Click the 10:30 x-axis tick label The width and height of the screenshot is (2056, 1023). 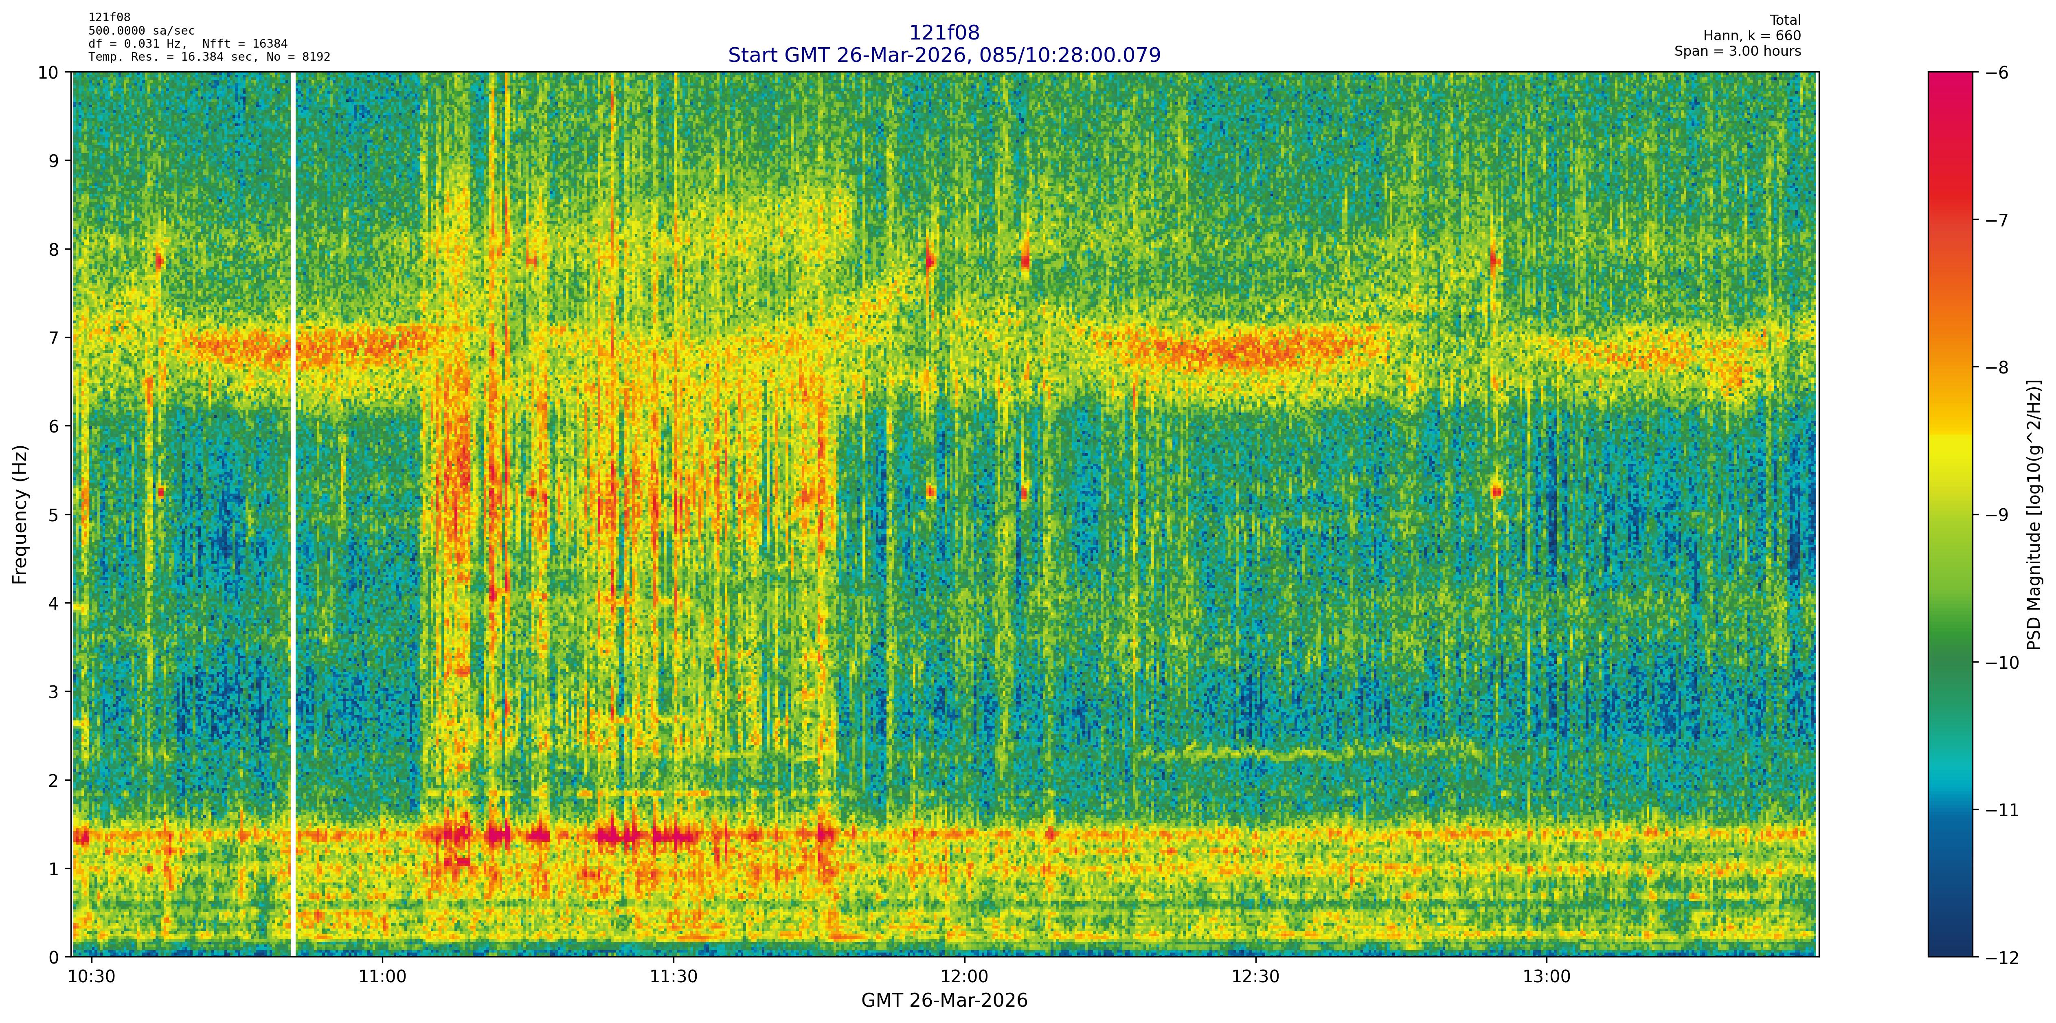click(x=92, y=977)
